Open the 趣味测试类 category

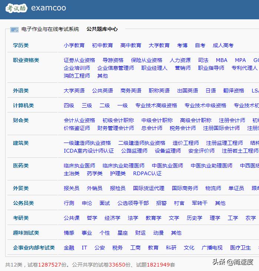[26, 233]
